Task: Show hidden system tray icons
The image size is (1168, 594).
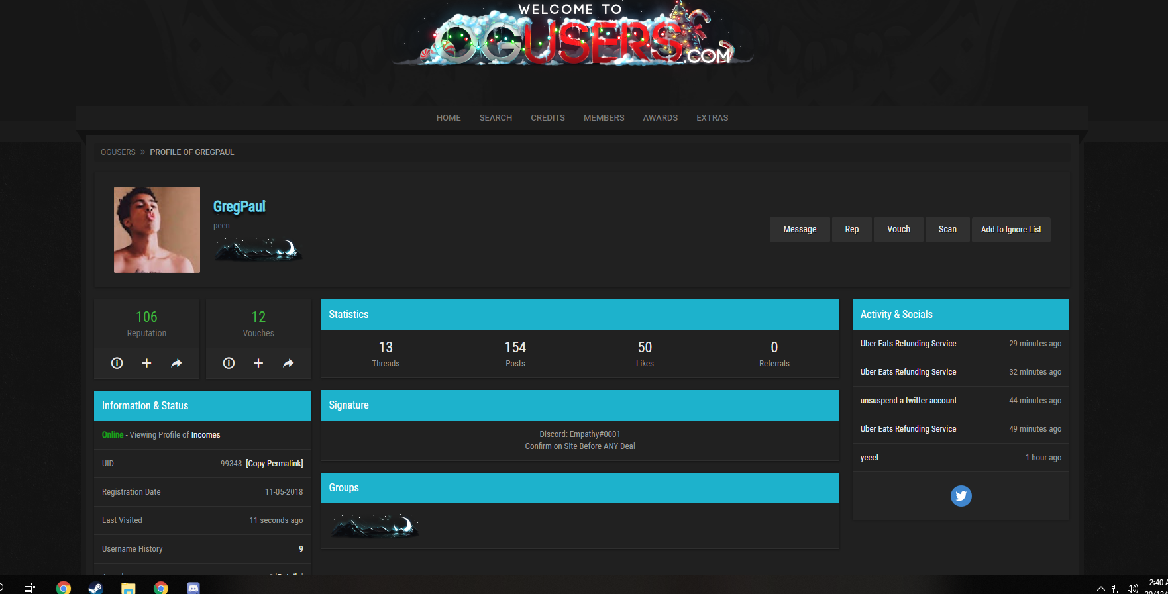Action: [x=1101, y=588]
